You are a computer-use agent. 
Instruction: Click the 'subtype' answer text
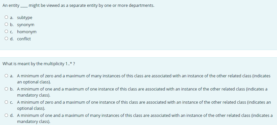(25, 18)
